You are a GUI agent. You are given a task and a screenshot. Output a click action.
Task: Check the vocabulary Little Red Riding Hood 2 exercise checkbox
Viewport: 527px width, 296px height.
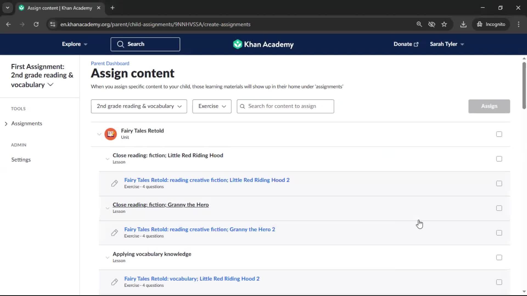click(499, 282)
